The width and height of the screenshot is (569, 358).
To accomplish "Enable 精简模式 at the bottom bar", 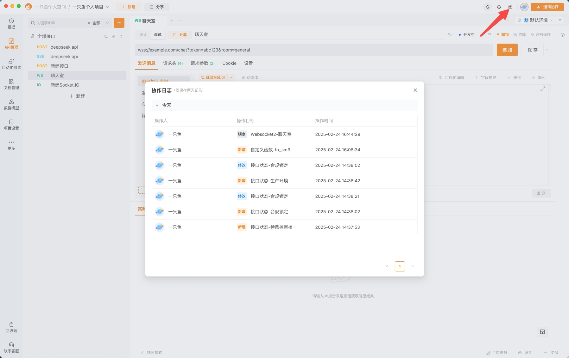I will [154, 352].
